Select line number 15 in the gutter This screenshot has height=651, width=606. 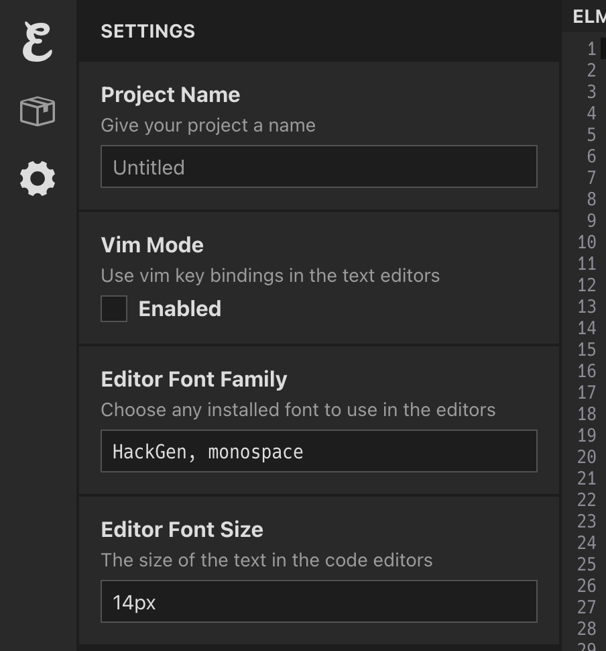pos(587,350)
